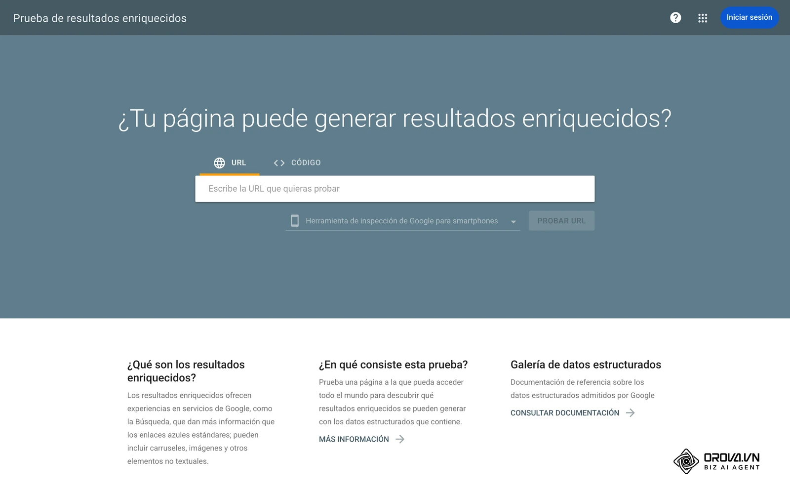Click the heading ¿En qué consiste esta prueba?

393,365
